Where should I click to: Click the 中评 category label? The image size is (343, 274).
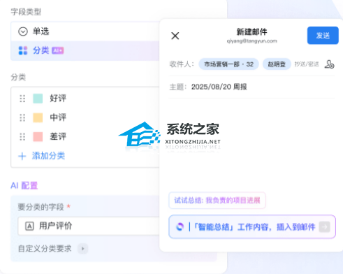(x=58, y=117)
